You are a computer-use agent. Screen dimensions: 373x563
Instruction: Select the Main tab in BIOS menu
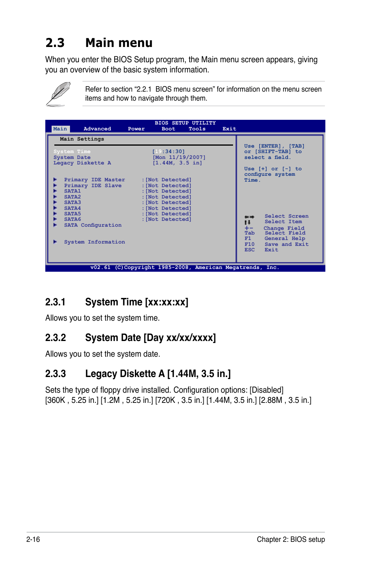point(60,129)
